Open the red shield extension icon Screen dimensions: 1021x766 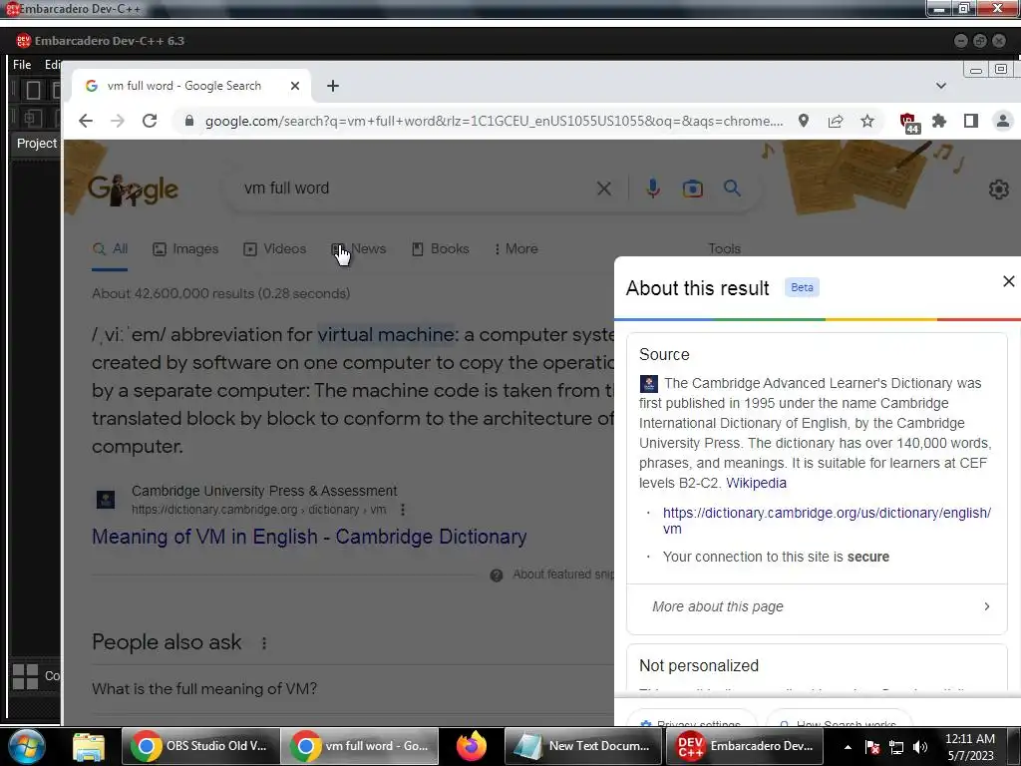point(908,122)
